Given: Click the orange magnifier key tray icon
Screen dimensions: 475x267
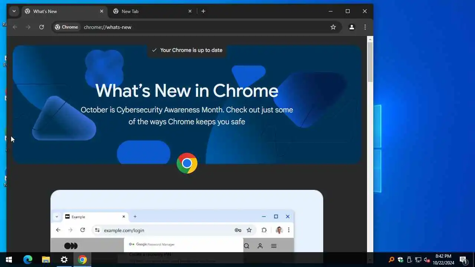Looking at the screenshot, I should [391, 260].
